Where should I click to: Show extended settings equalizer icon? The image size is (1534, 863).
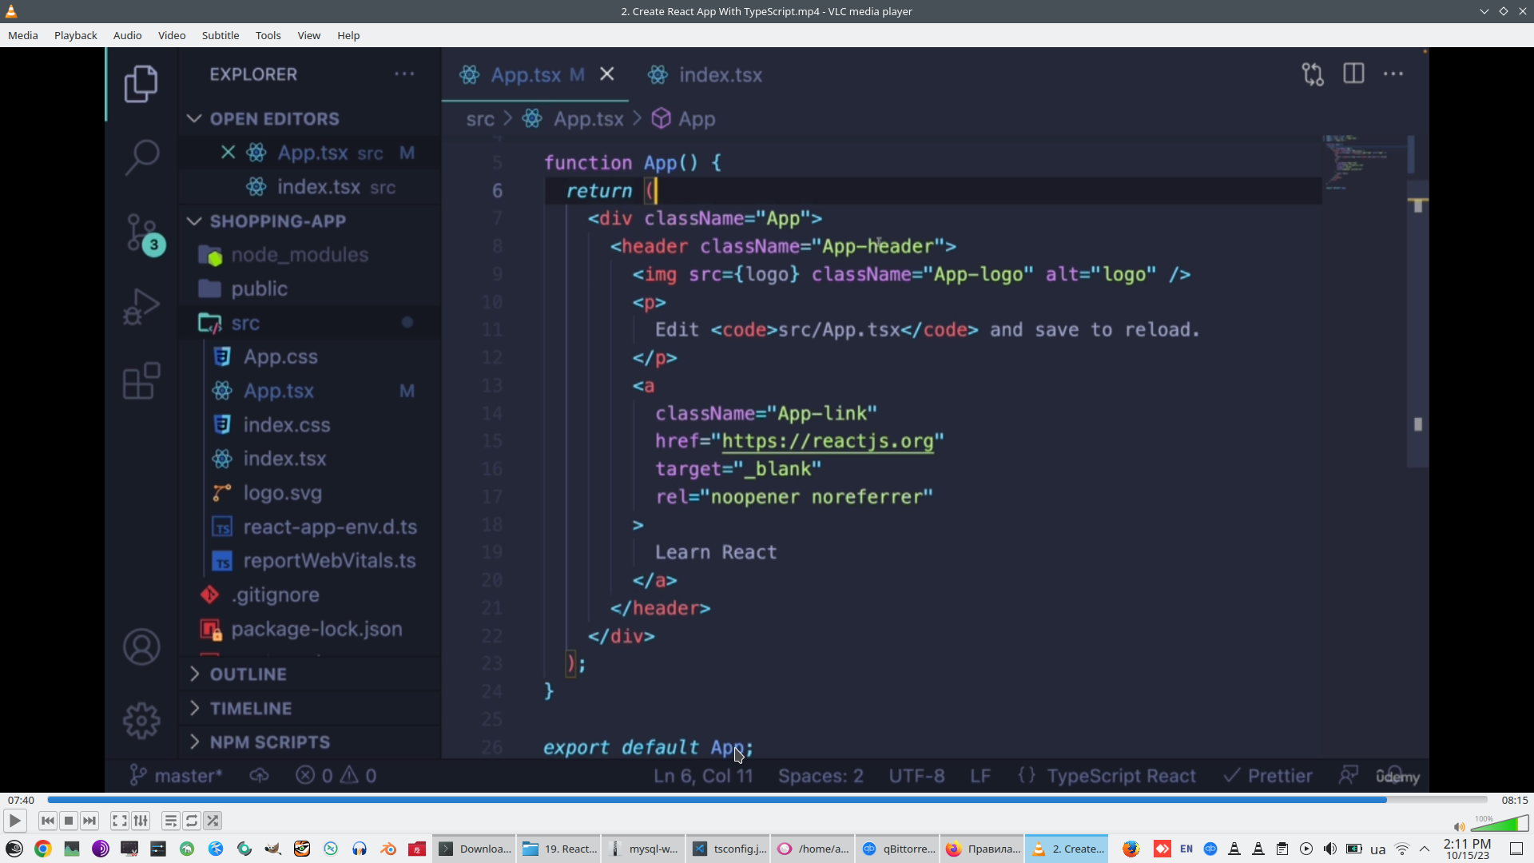[141, 821]
